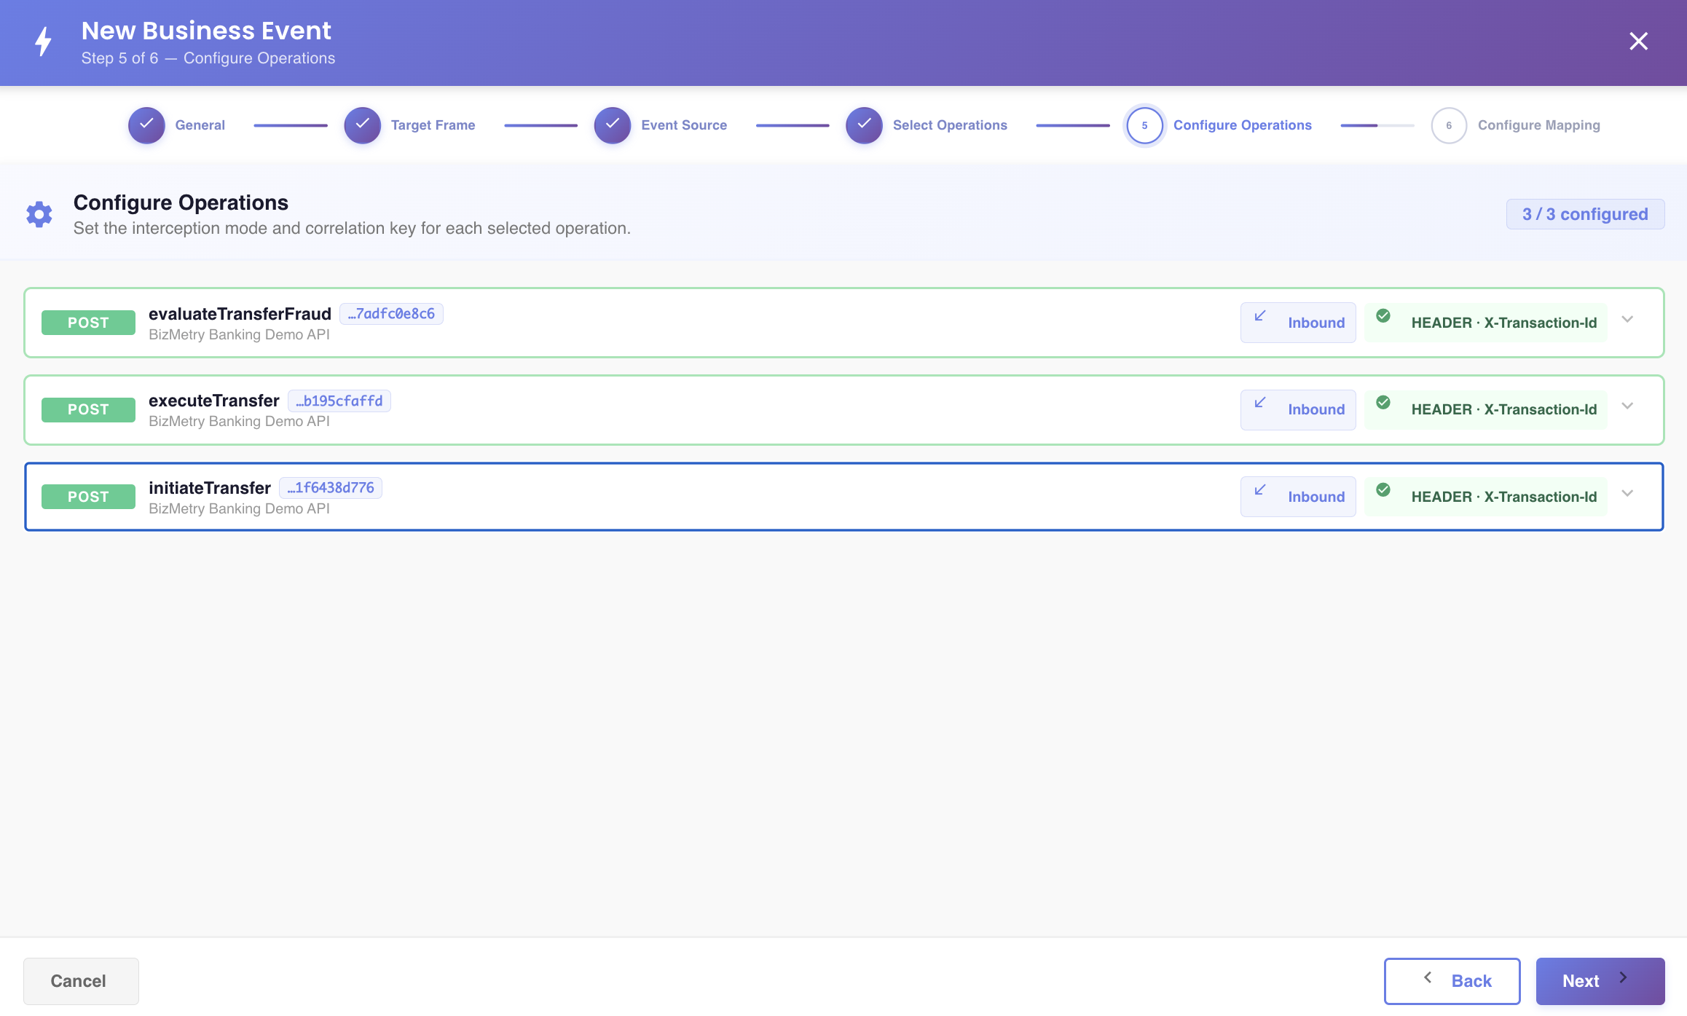
Task: Click green check icon in executeTransfer row
Action: click(1383, 402)
